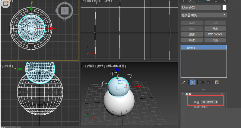The image size is (241, 128).
Task: Open the 修改器列表 modifier list dropdown
Action: [x=204, y=15]
